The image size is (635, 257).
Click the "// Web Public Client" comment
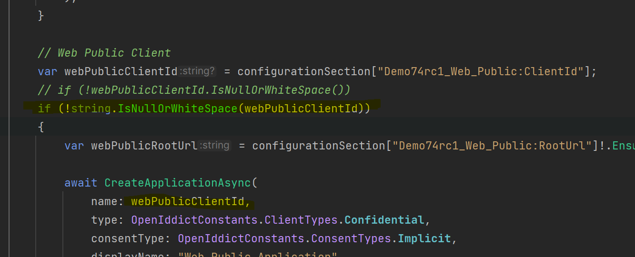pyautogui.click(x=104, y=53)
